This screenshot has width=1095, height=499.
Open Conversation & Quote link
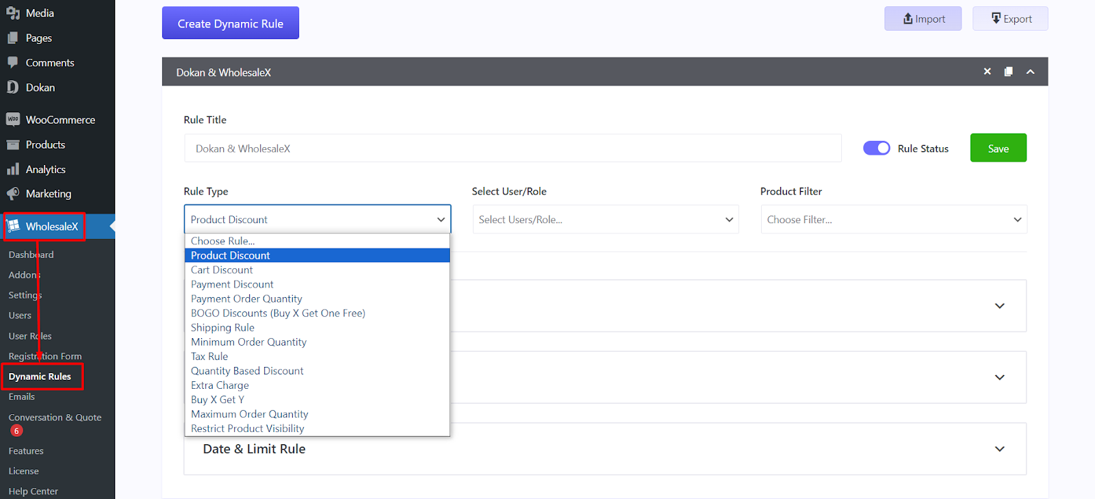click(55, 417)
